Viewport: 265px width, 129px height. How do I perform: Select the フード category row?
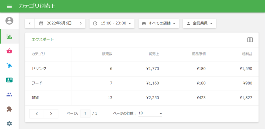142,83
